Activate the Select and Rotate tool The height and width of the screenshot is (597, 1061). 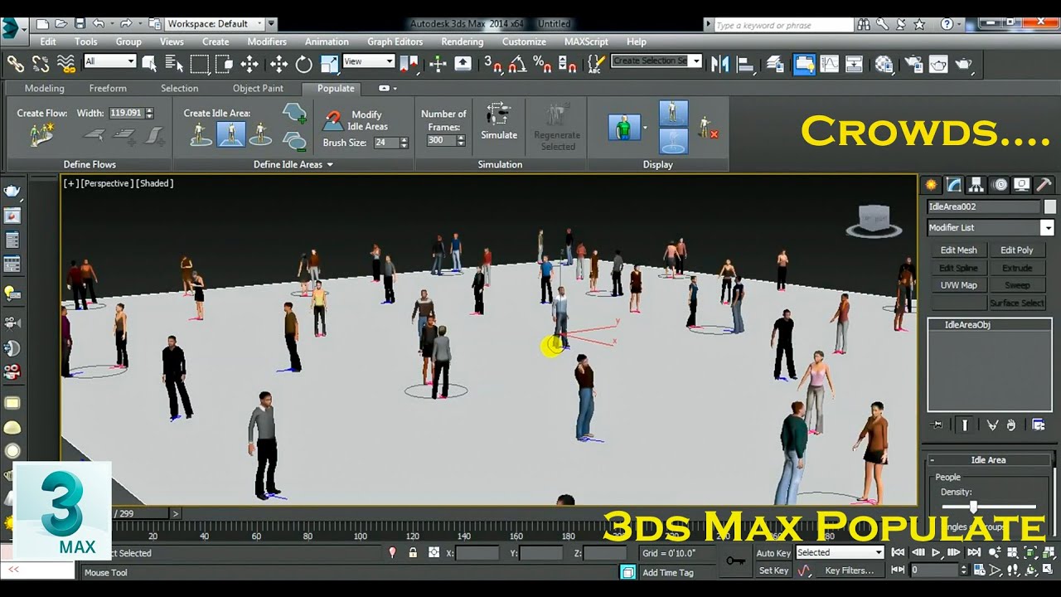point(304,63)
